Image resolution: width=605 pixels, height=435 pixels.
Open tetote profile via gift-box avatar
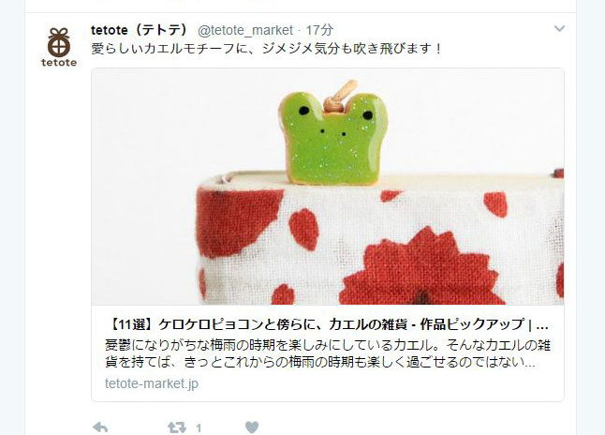coord(59,42)
